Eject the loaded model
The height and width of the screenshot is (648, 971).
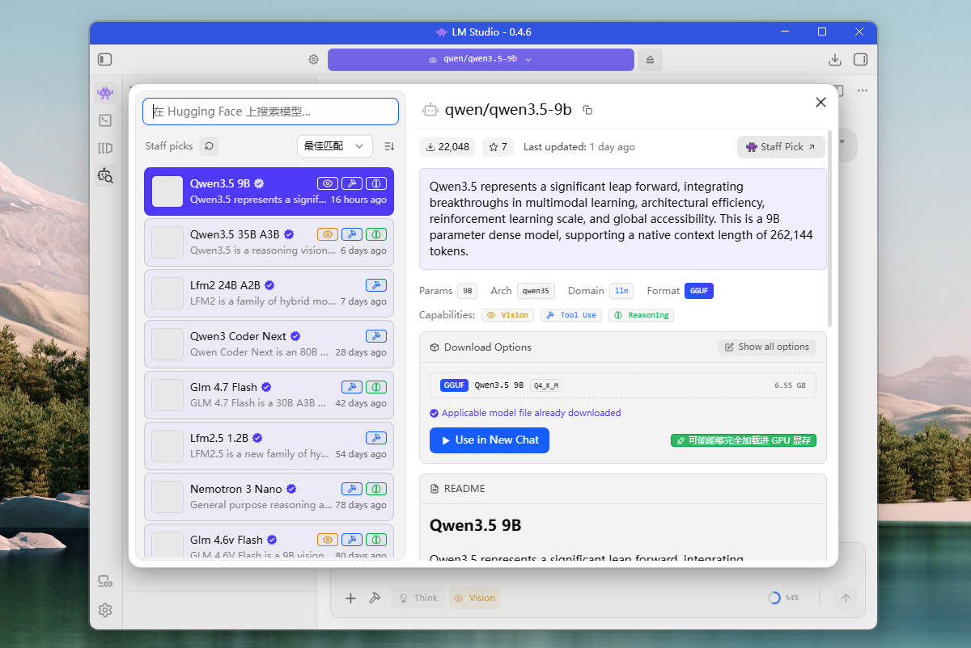650,60
